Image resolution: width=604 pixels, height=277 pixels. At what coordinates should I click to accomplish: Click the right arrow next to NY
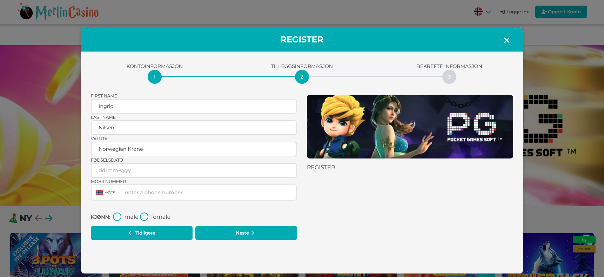(49, 218)
